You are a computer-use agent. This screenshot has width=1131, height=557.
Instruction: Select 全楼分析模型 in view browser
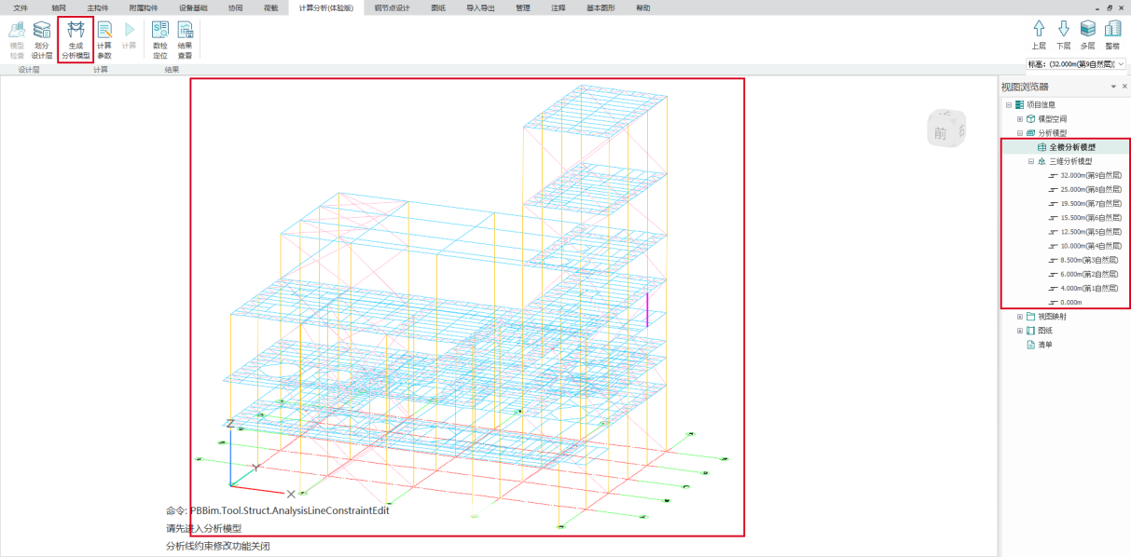click(x=1072, y=147)
